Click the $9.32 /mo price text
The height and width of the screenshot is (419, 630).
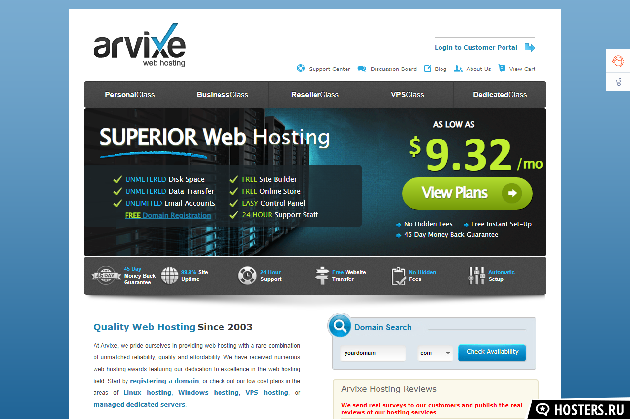(x=476, y=154)
